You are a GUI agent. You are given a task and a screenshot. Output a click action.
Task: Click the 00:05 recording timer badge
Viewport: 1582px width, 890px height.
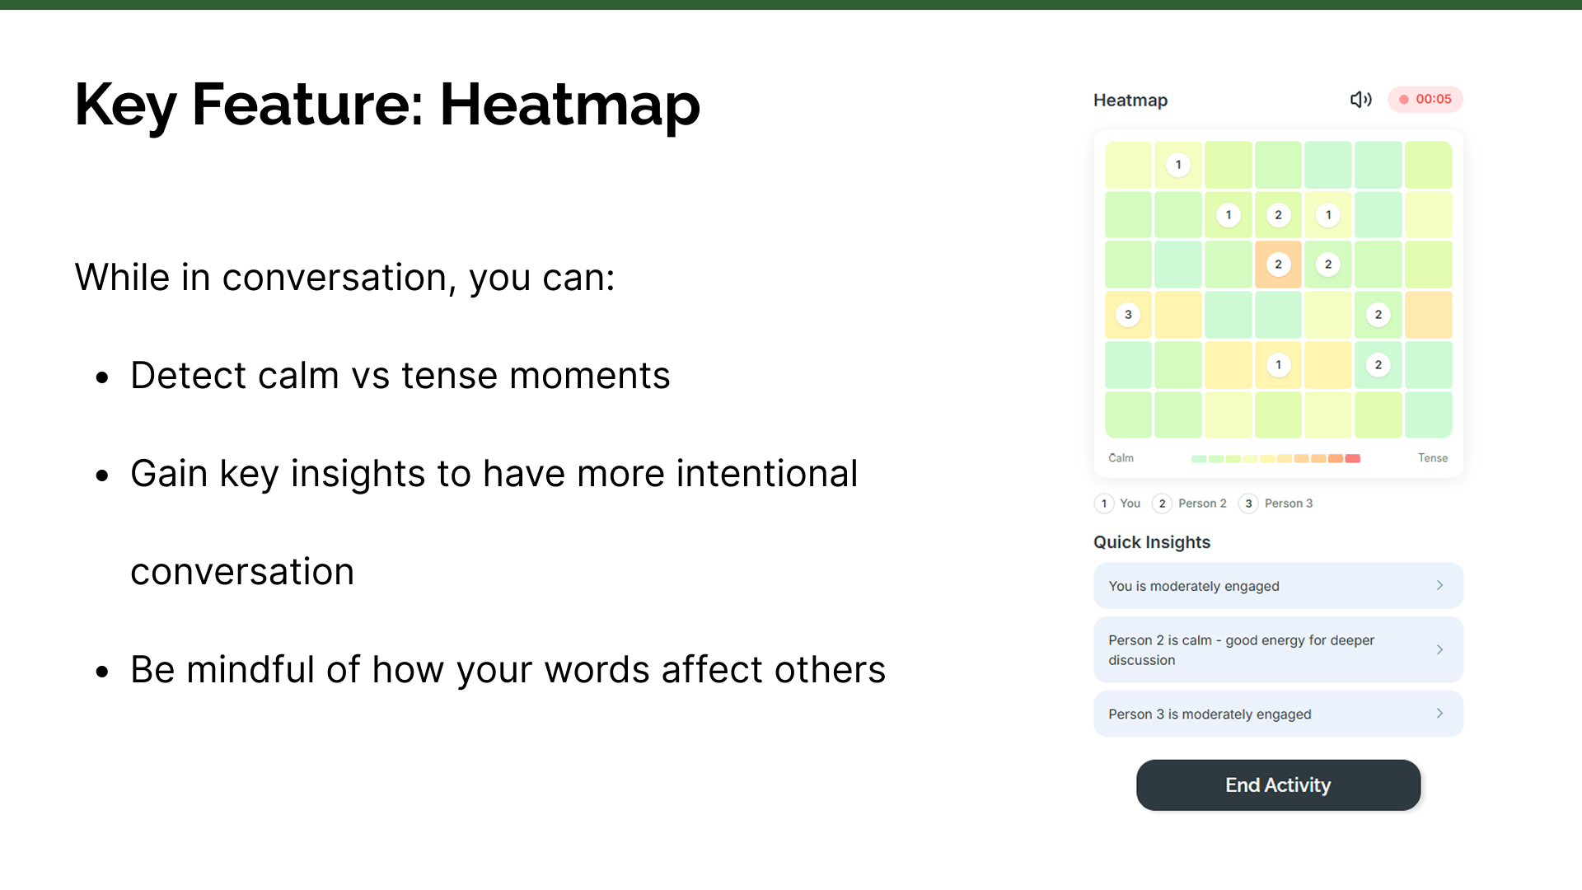tap(1425, 99)
